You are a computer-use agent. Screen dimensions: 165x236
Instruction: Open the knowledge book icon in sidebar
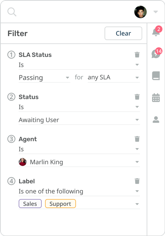point(156,76)
